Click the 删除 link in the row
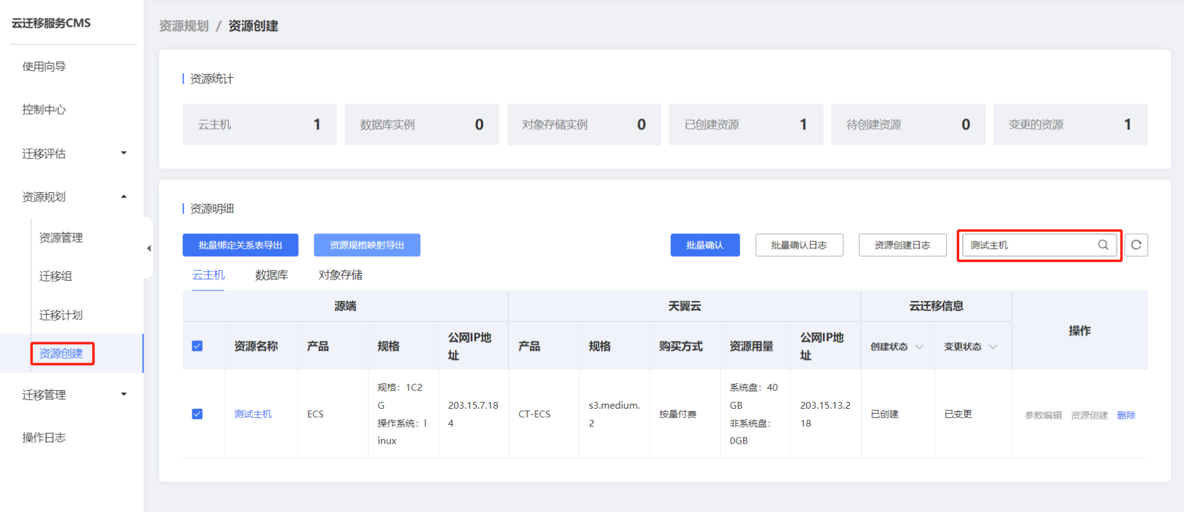The height and width of the screenshot is (512, 1184). tap(1125, 415)
